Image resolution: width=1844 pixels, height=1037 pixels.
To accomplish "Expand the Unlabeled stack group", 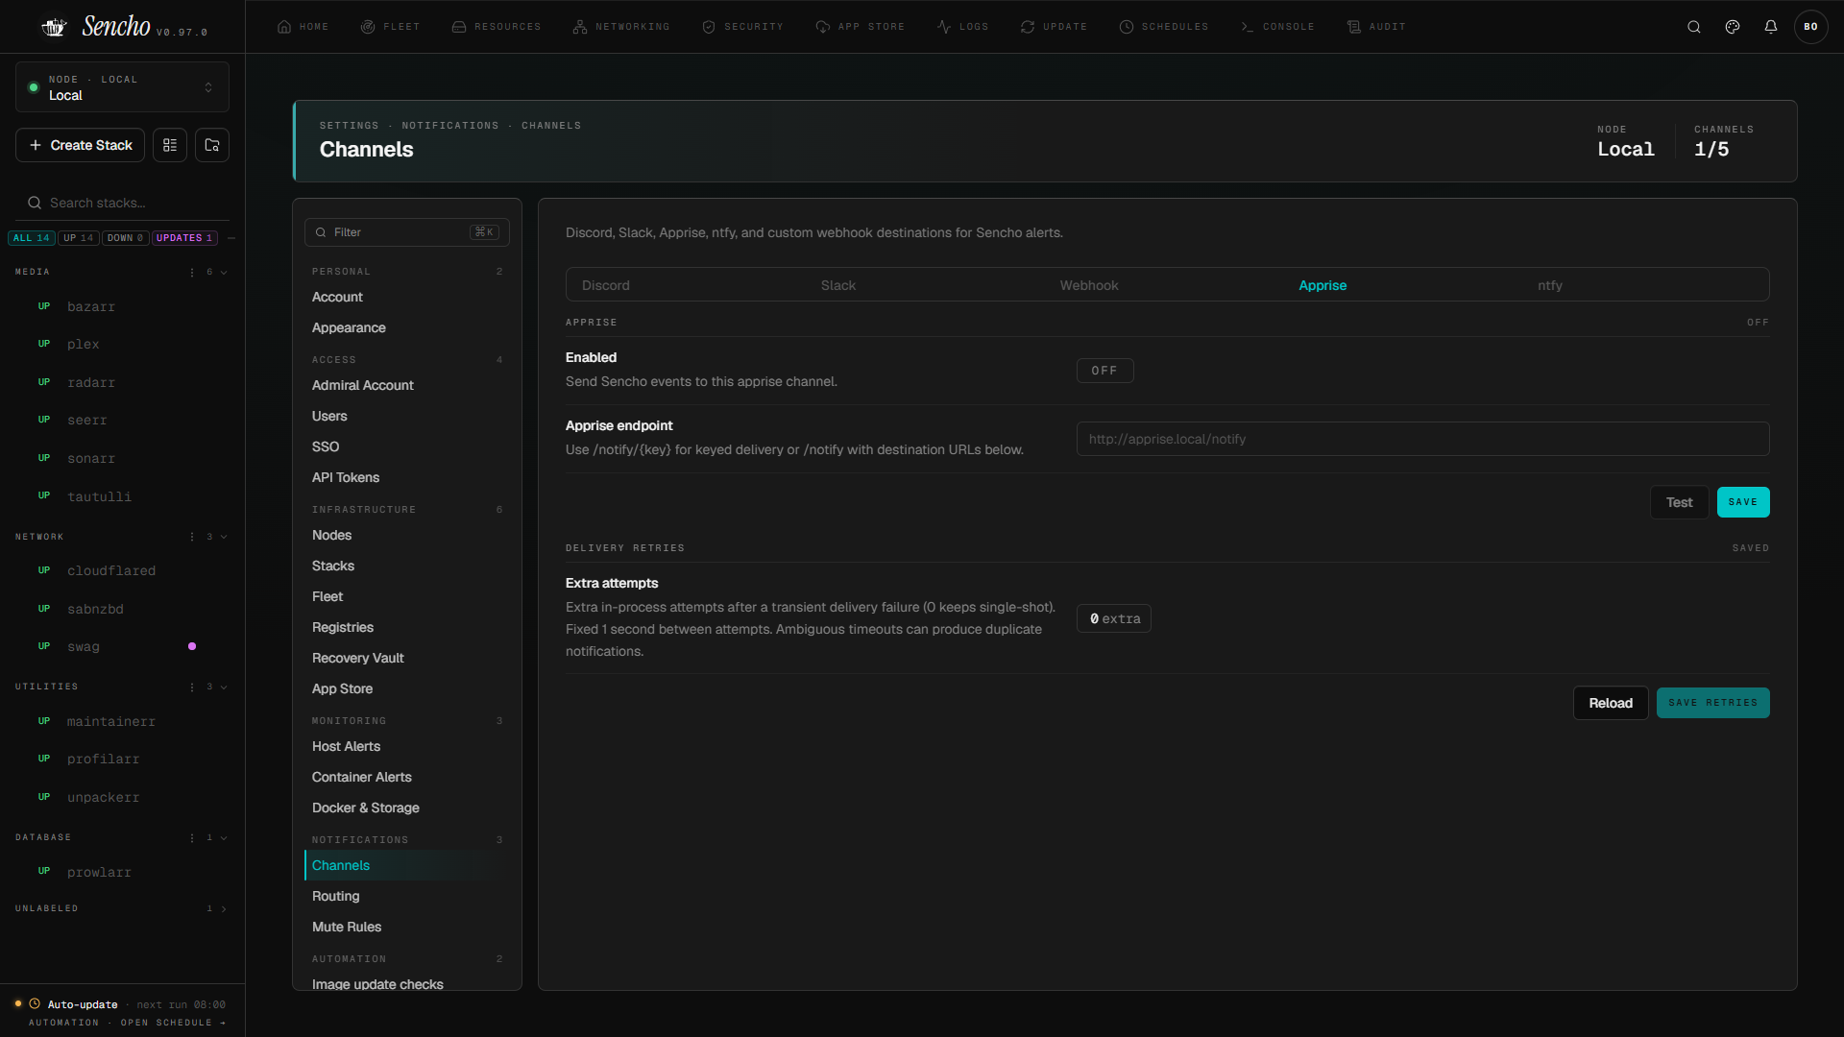I will [x=224, y=908].
